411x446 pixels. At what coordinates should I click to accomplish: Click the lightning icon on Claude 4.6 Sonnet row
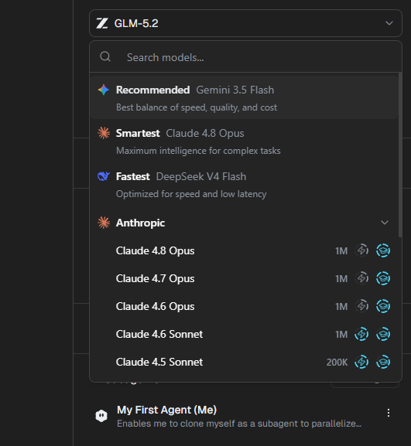click(361, 334)
